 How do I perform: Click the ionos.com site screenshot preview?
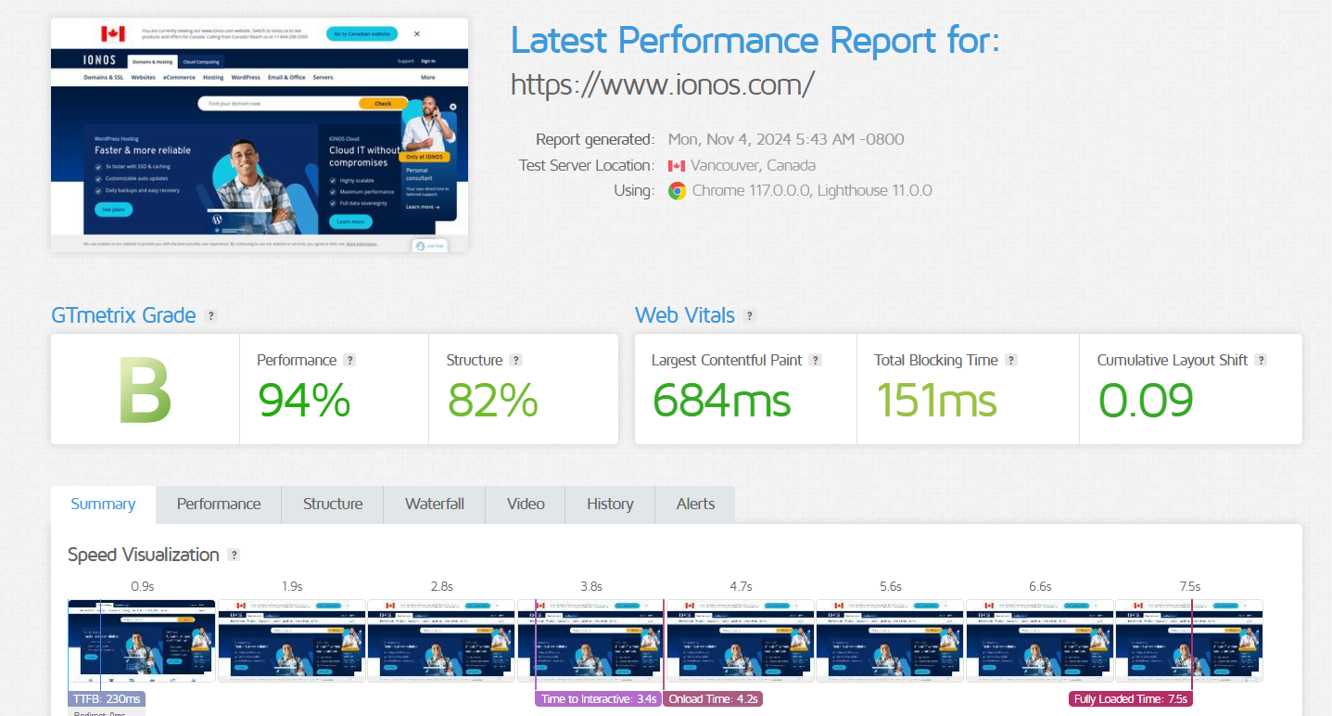260,135
